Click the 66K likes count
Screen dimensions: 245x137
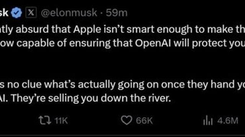click(144, 121)
